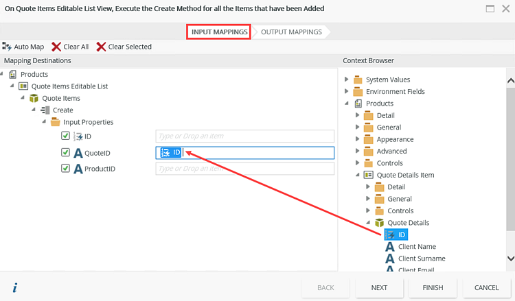Image resolution: width=515 pixels, height=301 pixels.
Task: Expand the Appearance folder
Action: point(357,139)
